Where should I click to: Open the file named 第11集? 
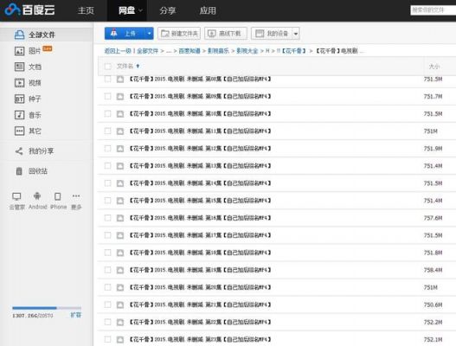[200, 131]
